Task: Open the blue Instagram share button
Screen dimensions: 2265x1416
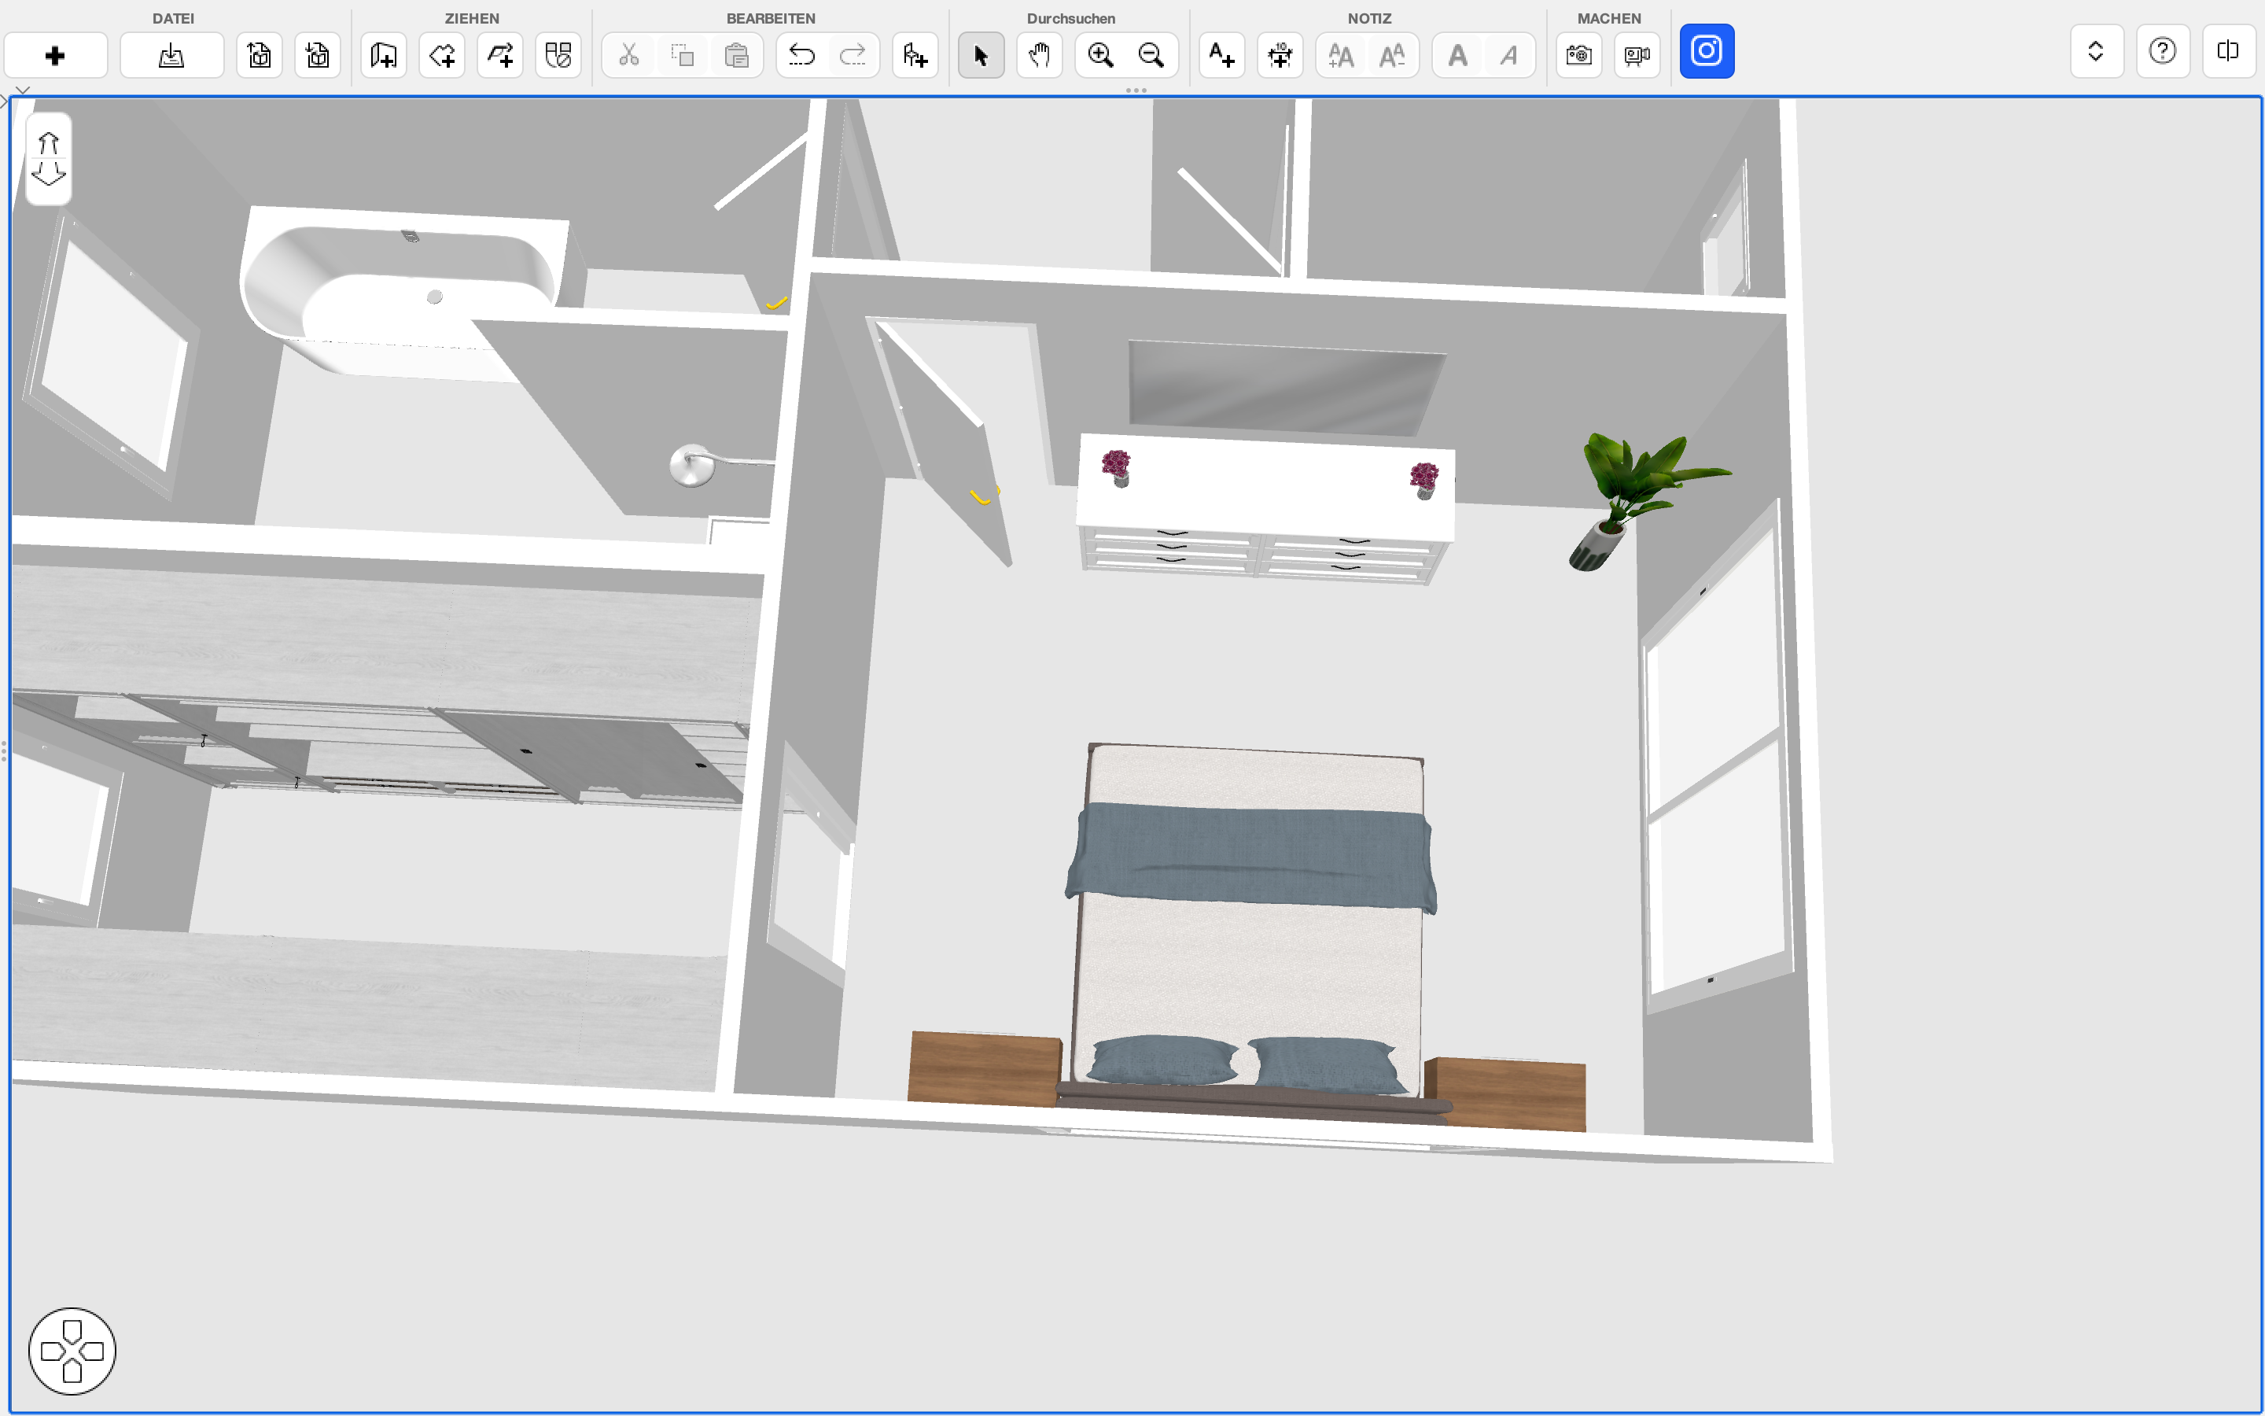Action: click(x=1707, y=50)
